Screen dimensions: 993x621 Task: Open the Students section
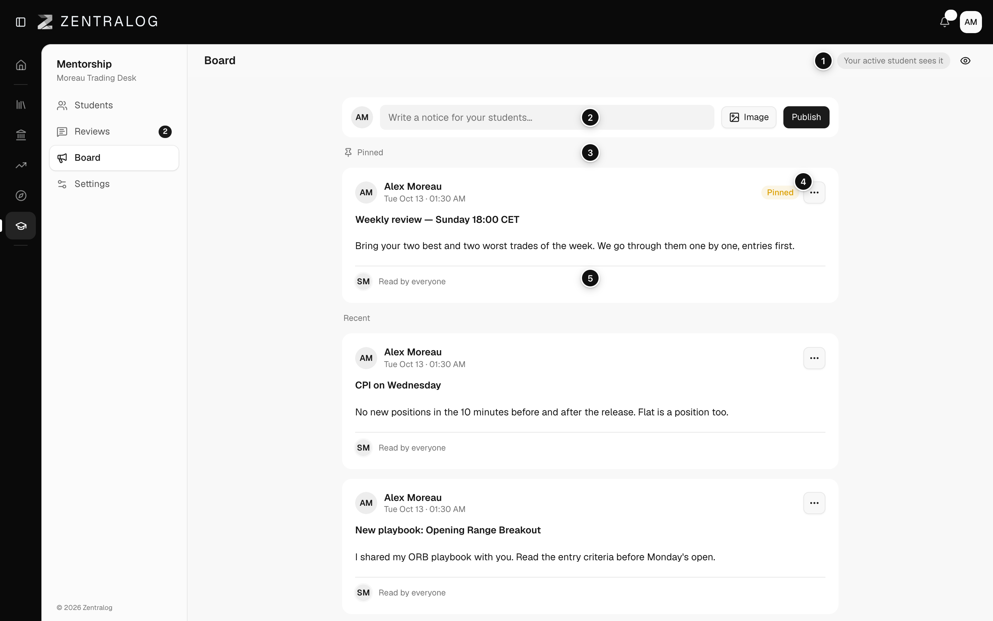point(114,106)
